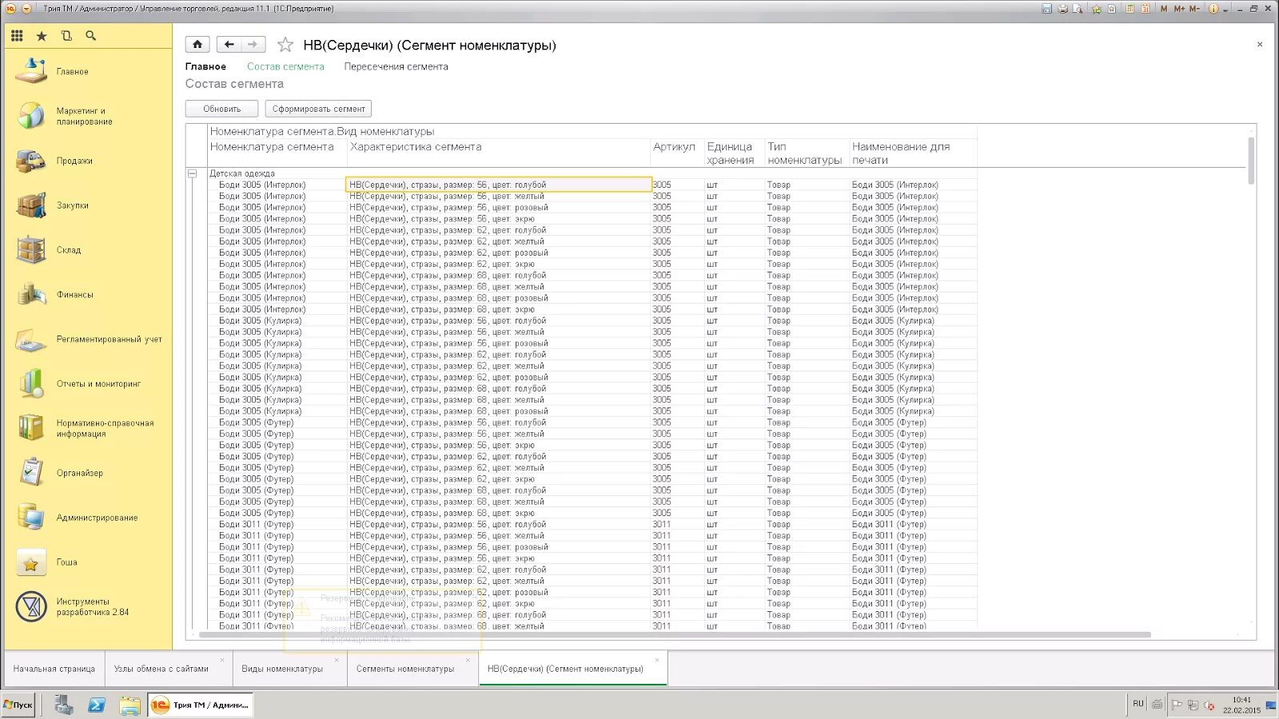1279x719 pixels.
Task: Close the Сегменты номенклатуры tab
Action: pos(468,660)
